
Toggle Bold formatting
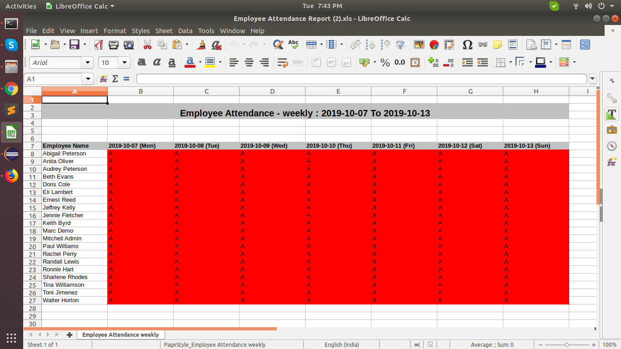click(142, 62)
